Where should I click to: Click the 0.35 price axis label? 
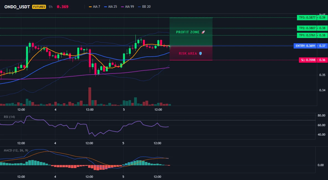tap(322, 75)
